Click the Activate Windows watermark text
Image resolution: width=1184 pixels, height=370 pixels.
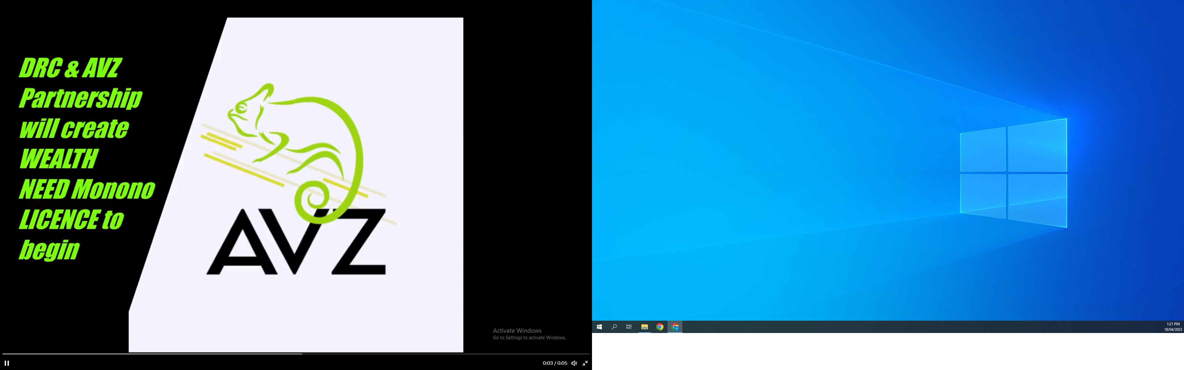click(517, 331)
